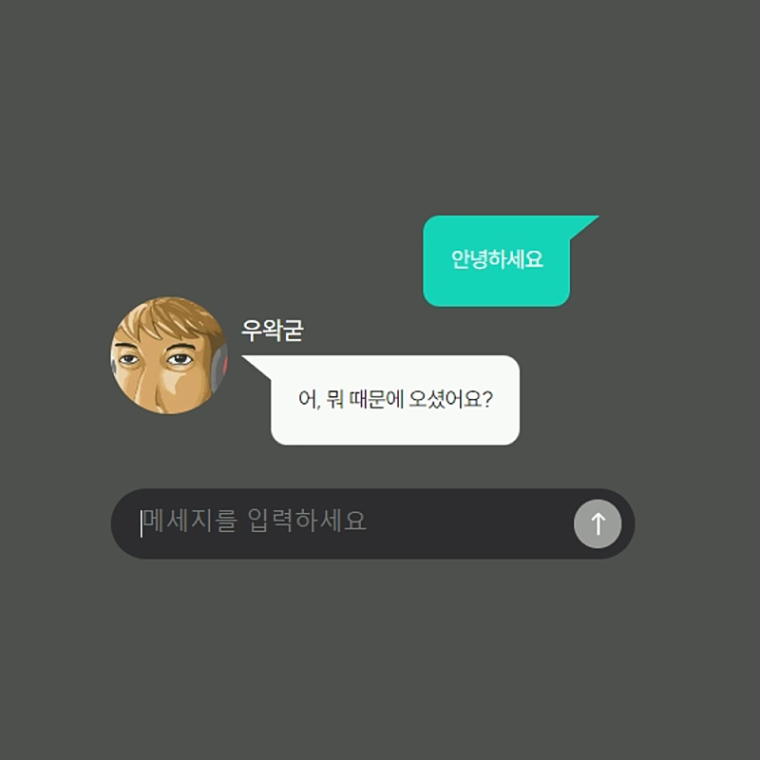Click the white arrow inside the gray circle
This screenshot has width=760, height=760.
pyautogui.click(x=598, y=524)
